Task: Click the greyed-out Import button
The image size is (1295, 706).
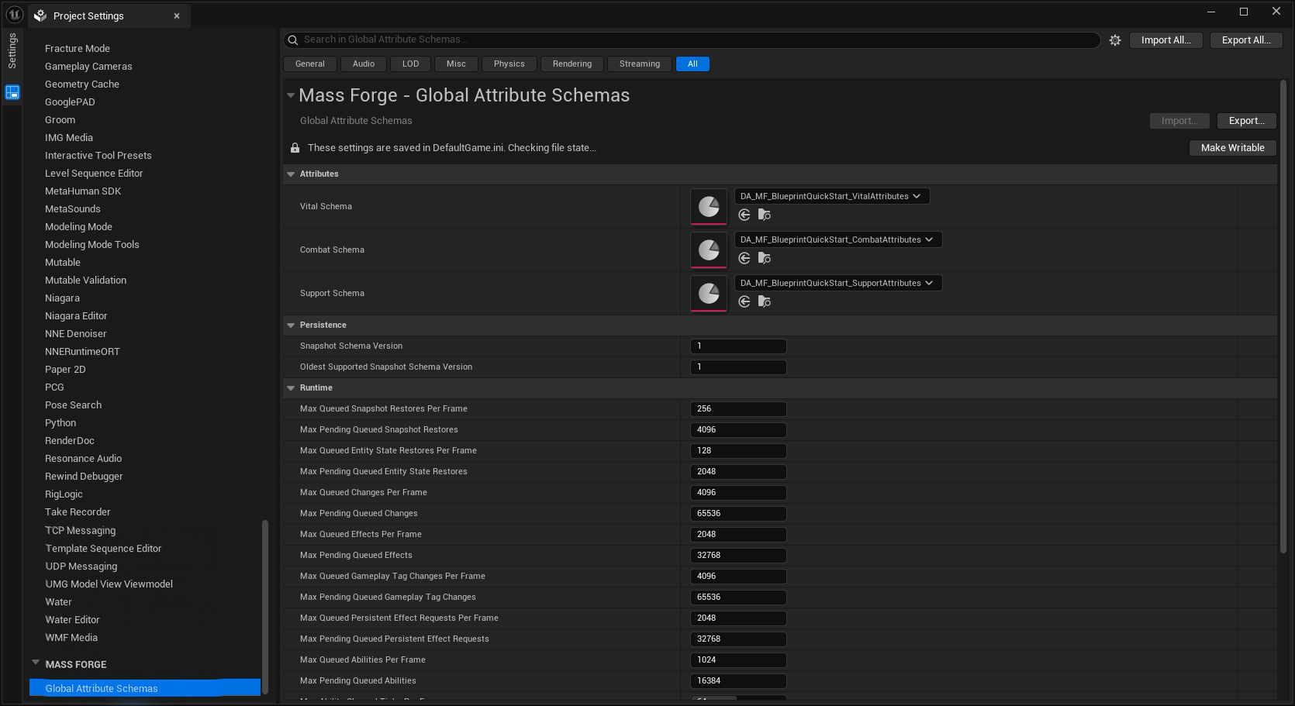Action: [x=1179, y=121]
